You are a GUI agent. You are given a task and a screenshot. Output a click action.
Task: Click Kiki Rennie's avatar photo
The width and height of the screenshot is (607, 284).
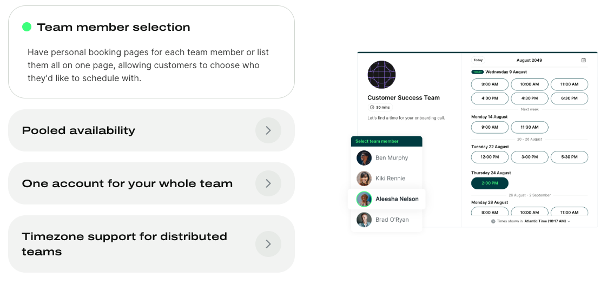(x=364, y=179)
